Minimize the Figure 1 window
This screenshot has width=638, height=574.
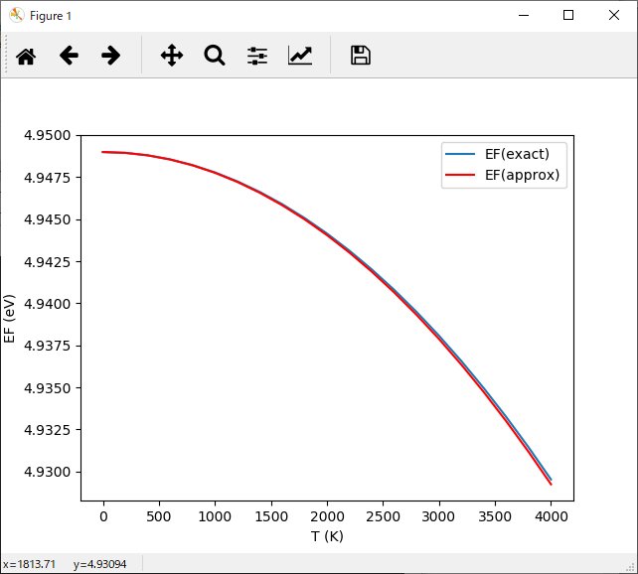click(523, 16)
